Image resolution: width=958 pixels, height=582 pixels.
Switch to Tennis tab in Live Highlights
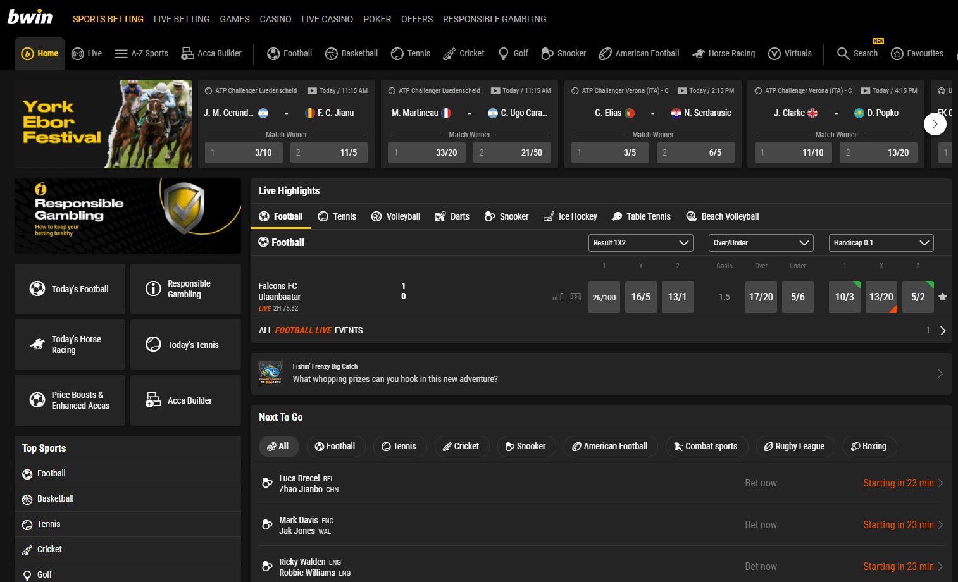337,216
